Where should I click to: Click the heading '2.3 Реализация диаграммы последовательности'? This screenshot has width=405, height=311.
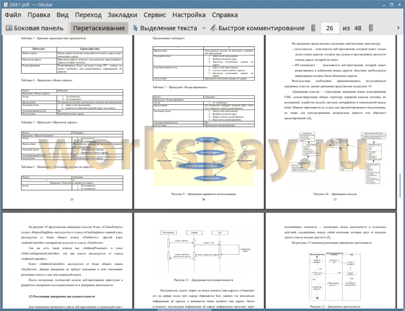(62, 296)
